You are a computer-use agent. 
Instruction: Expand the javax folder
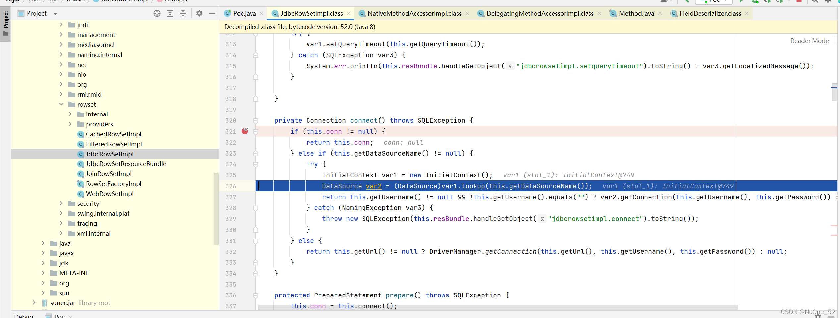[43, 253]
